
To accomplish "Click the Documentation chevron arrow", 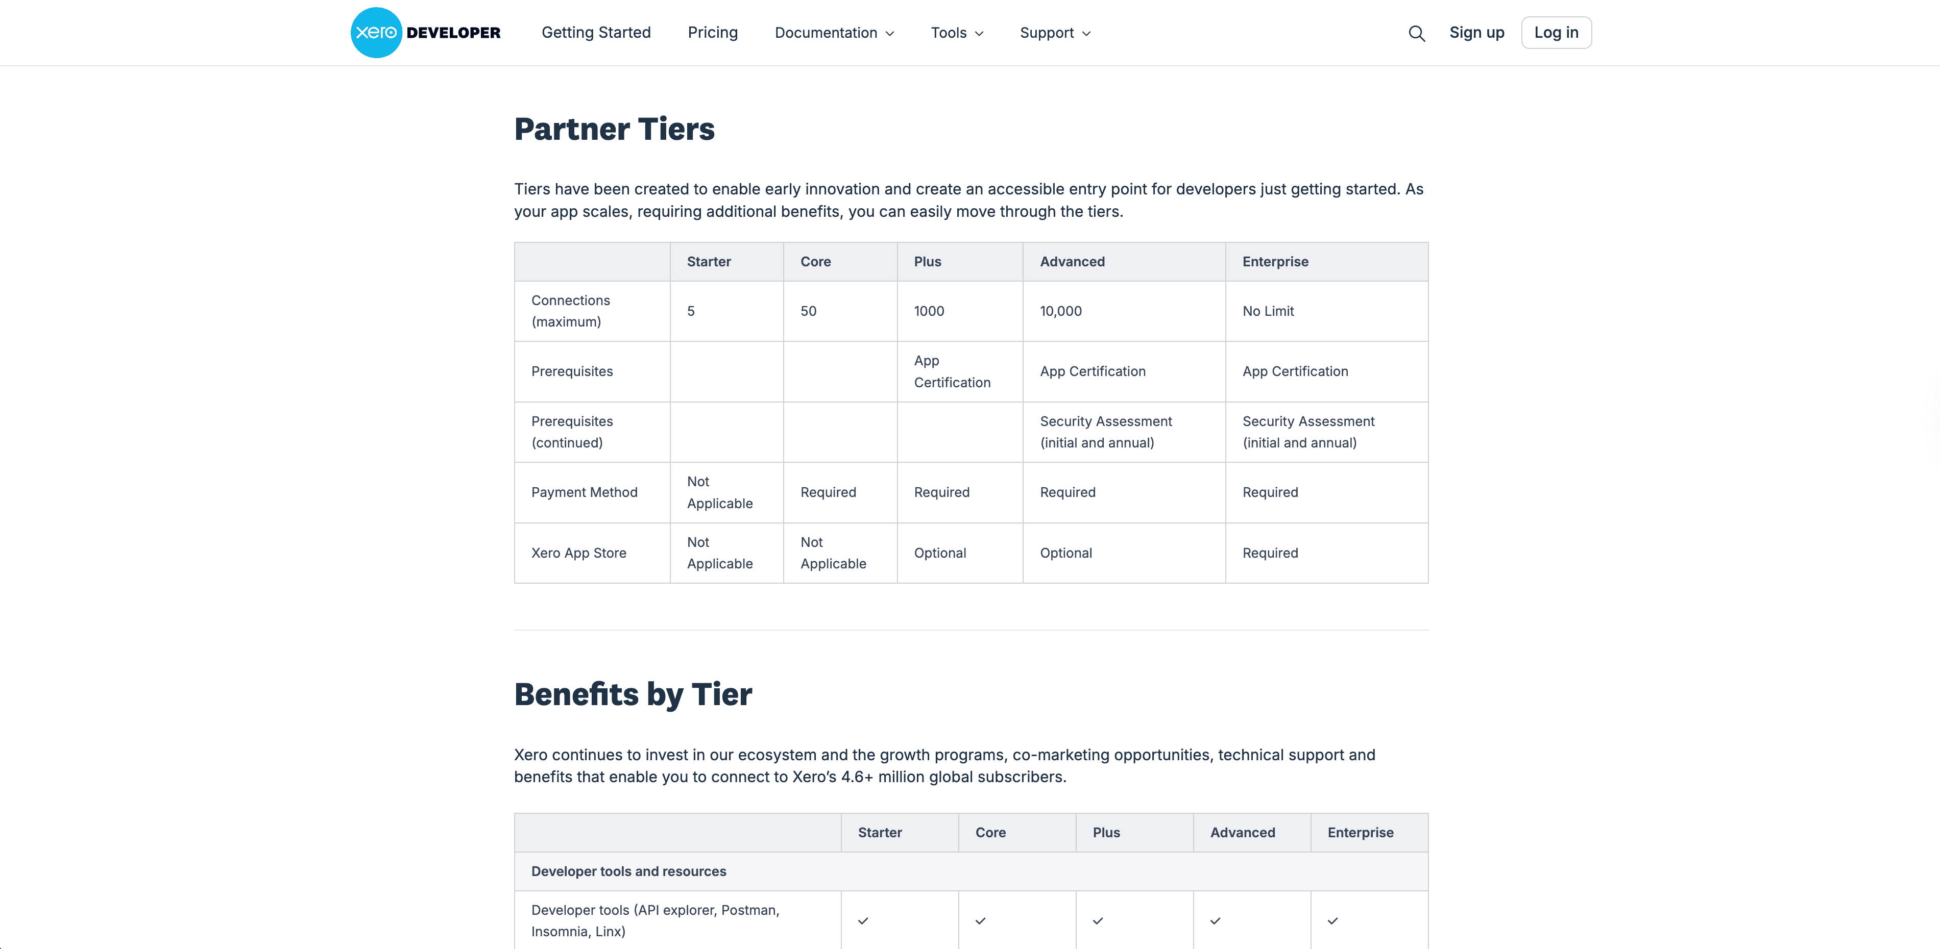I will coord(891,33).
